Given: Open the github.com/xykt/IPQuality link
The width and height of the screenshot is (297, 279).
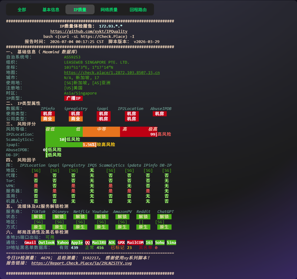Looking at the screenshot, I should point(89,32).
